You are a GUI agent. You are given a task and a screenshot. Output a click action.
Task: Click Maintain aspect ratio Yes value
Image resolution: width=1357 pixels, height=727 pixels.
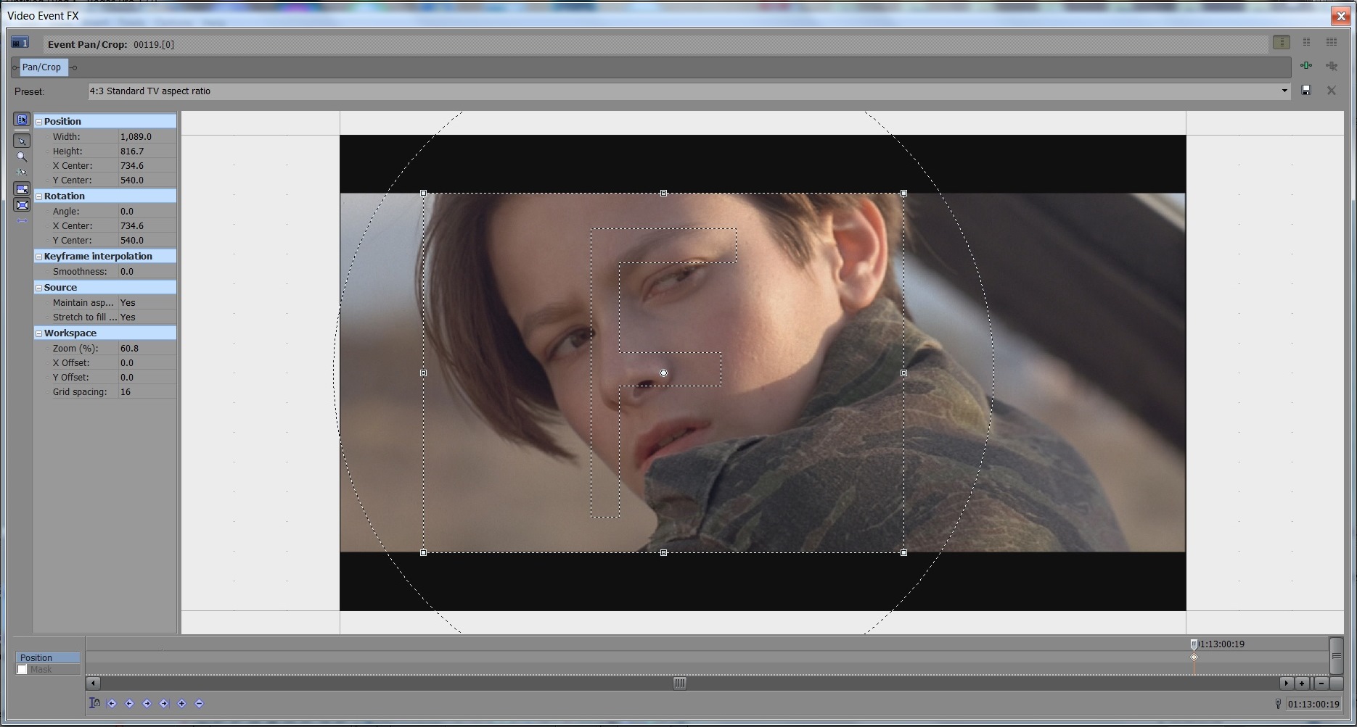pos(147,302)
